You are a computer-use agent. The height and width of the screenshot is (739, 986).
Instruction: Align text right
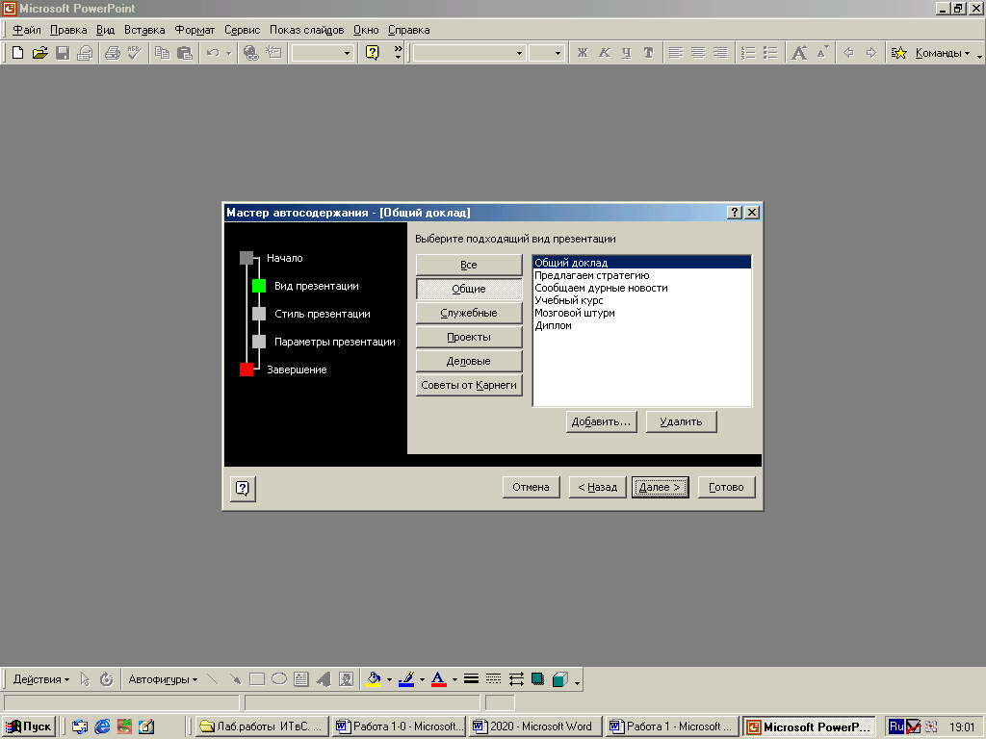[720, 53]
